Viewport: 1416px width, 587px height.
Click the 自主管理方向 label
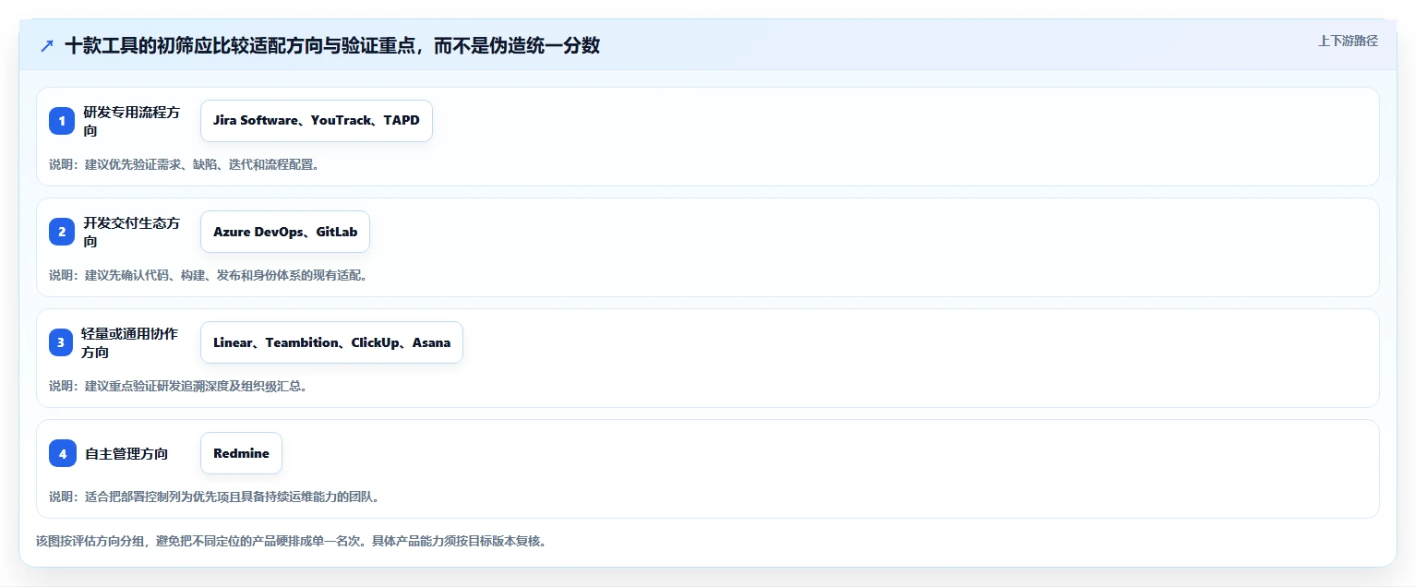click(x=126, y=453)
